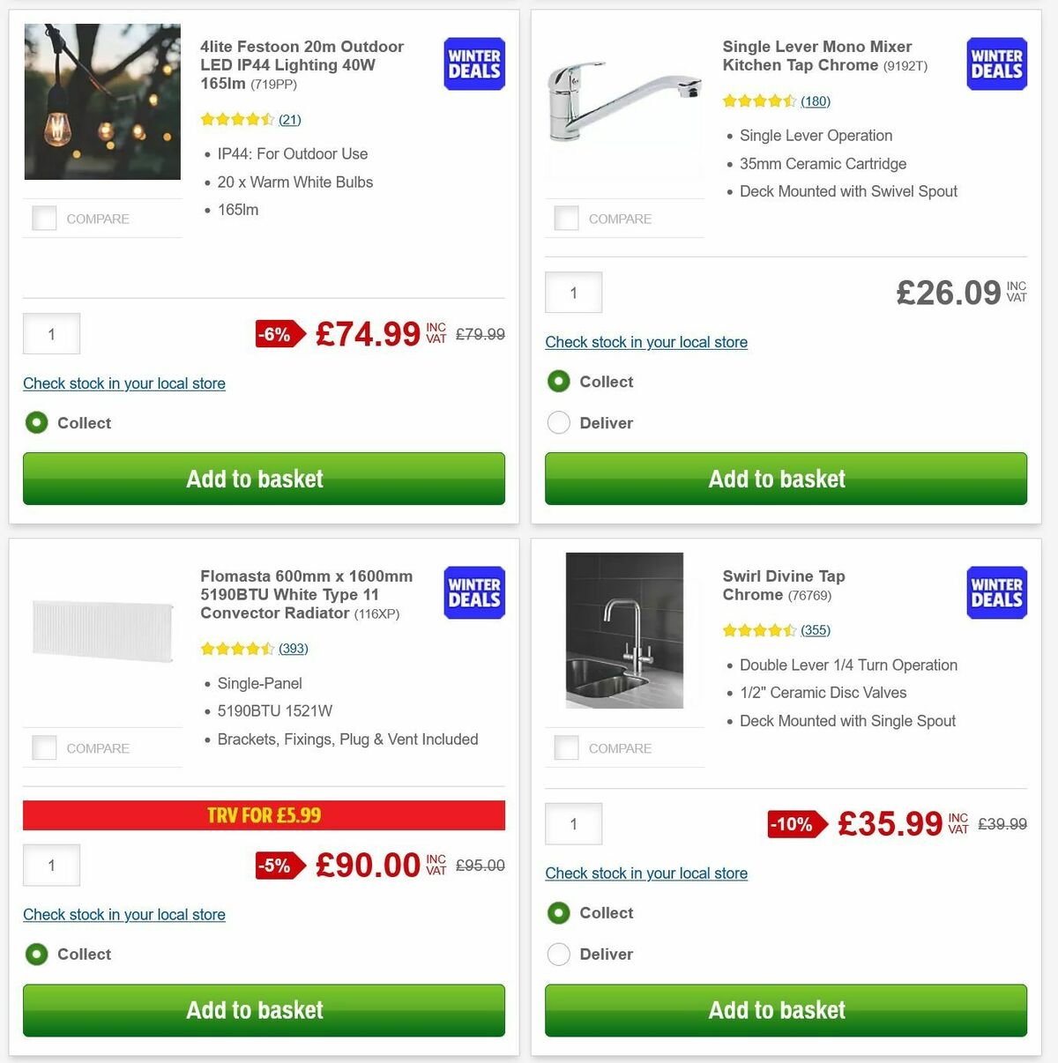The height and width of the screenshot is (1063, 1058).
Task: Select Deliver for the Single Lever kitchen tap
Action: 558,423
